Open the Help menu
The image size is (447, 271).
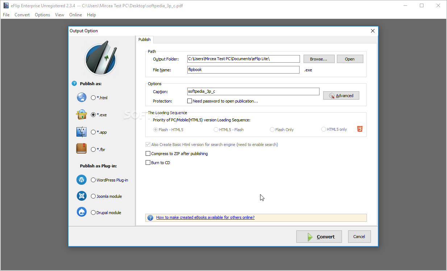pyautogui.click(x=91, y=15)
